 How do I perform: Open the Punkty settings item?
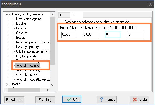pos(21,28)
